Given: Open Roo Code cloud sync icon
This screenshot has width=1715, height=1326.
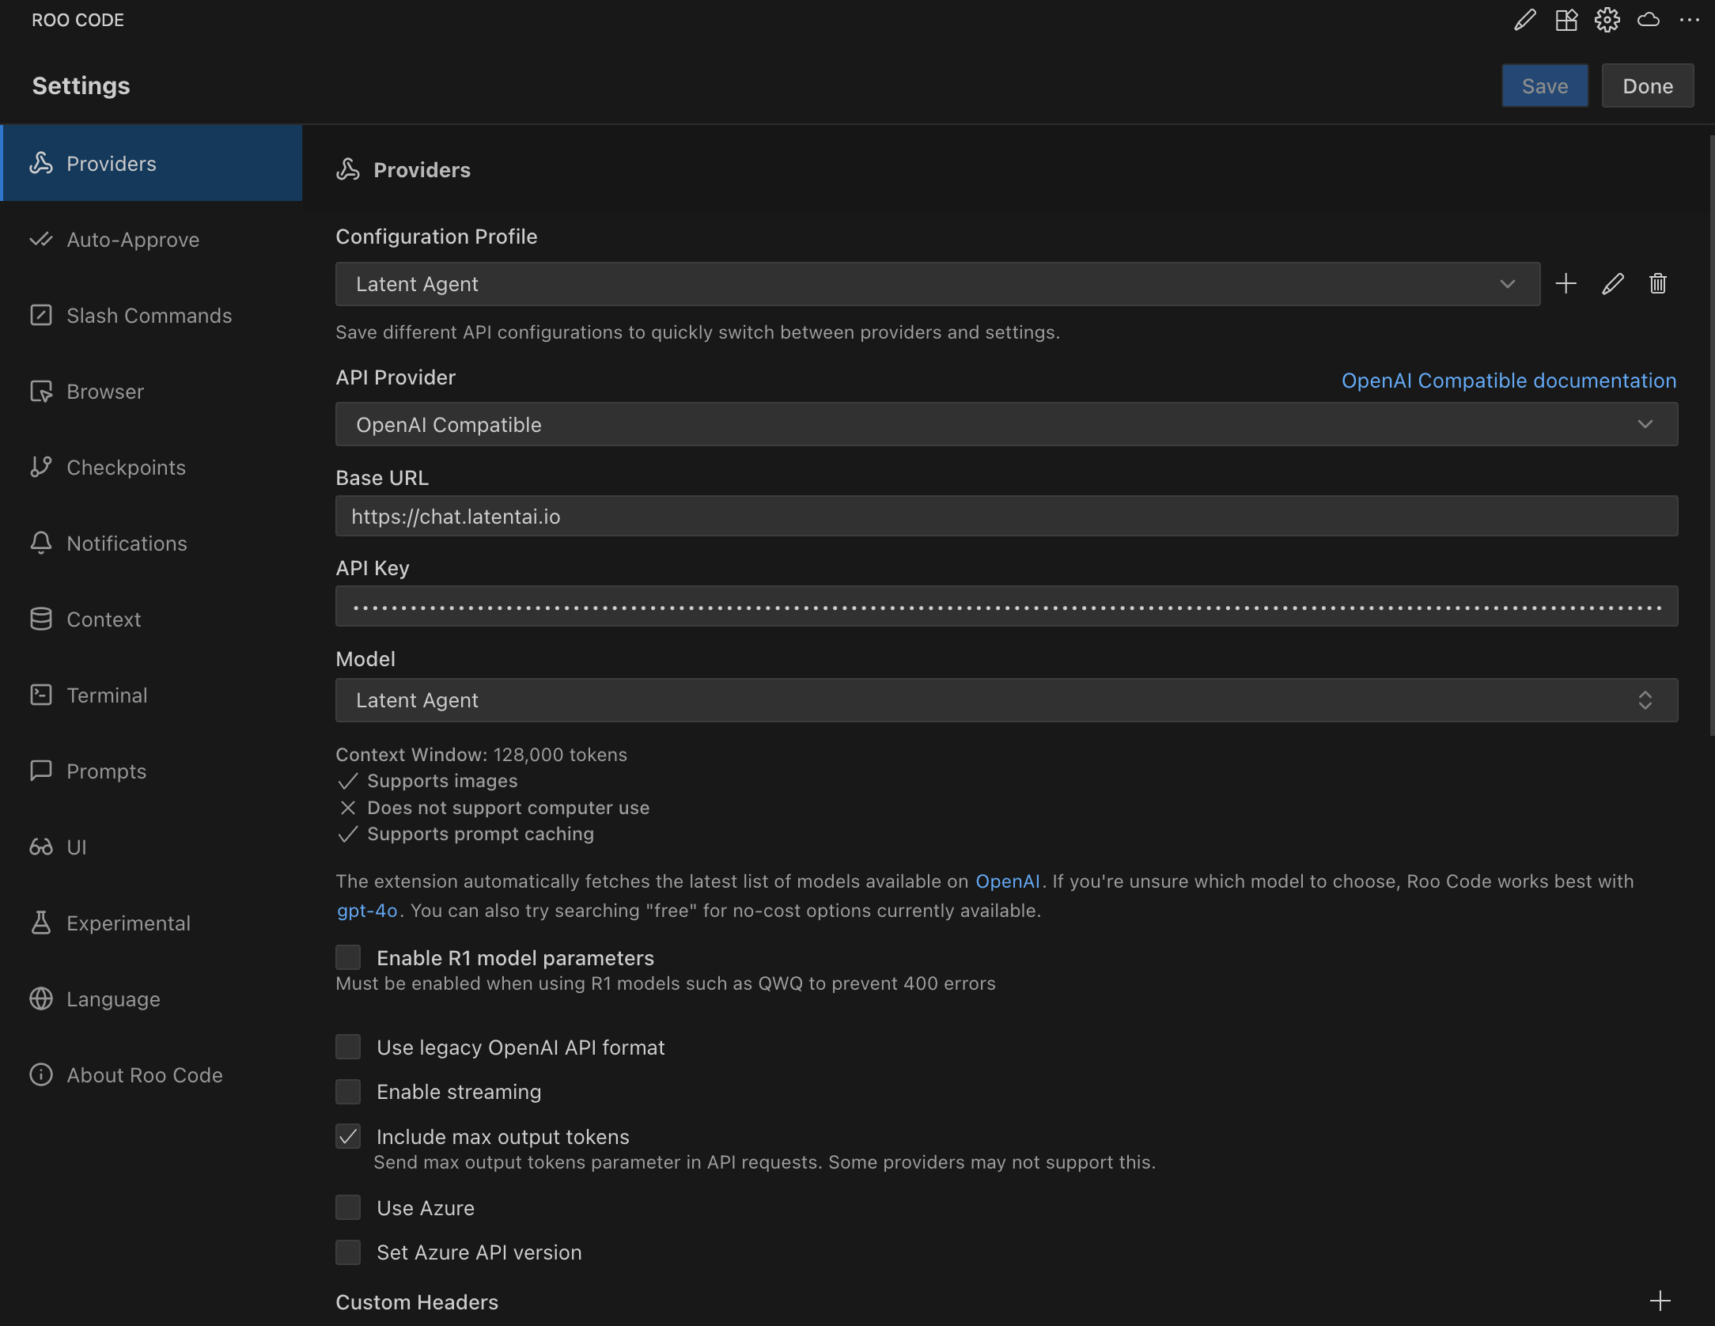Looking at the screenshot, I should click(x=1649, y=20).
